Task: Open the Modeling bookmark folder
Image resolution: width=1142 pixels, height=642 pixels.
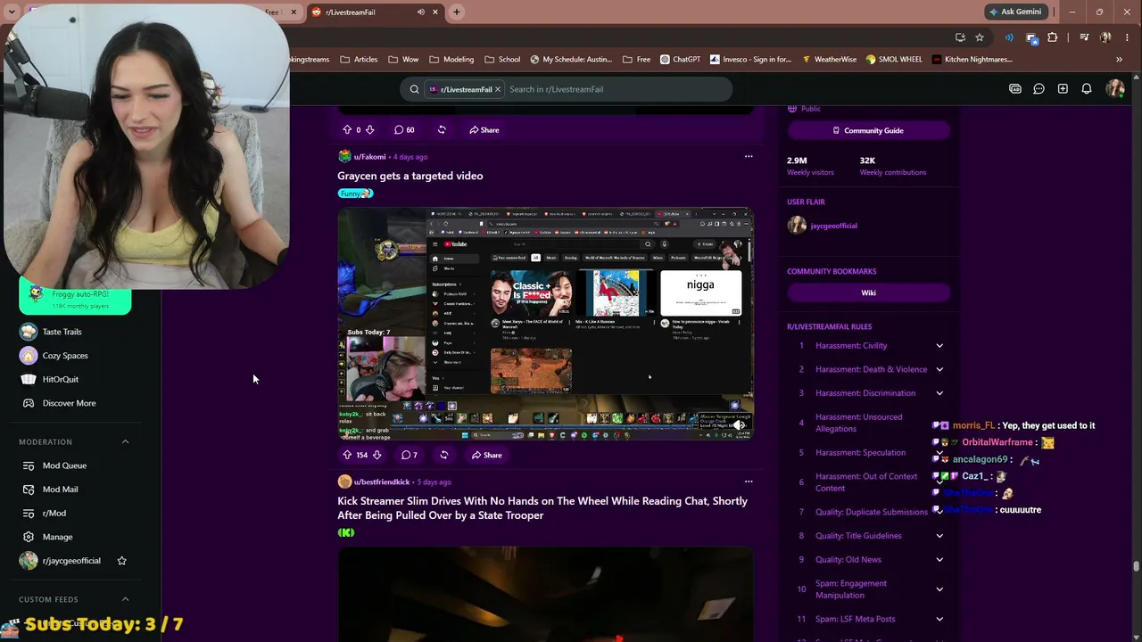Action: tap(451, 60)
